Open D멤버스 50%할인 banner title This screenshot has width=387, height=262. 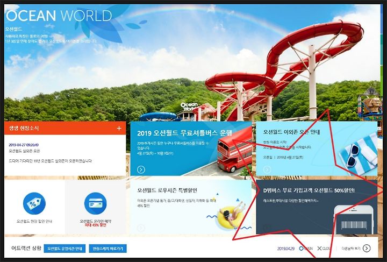[x=309, y=190]
